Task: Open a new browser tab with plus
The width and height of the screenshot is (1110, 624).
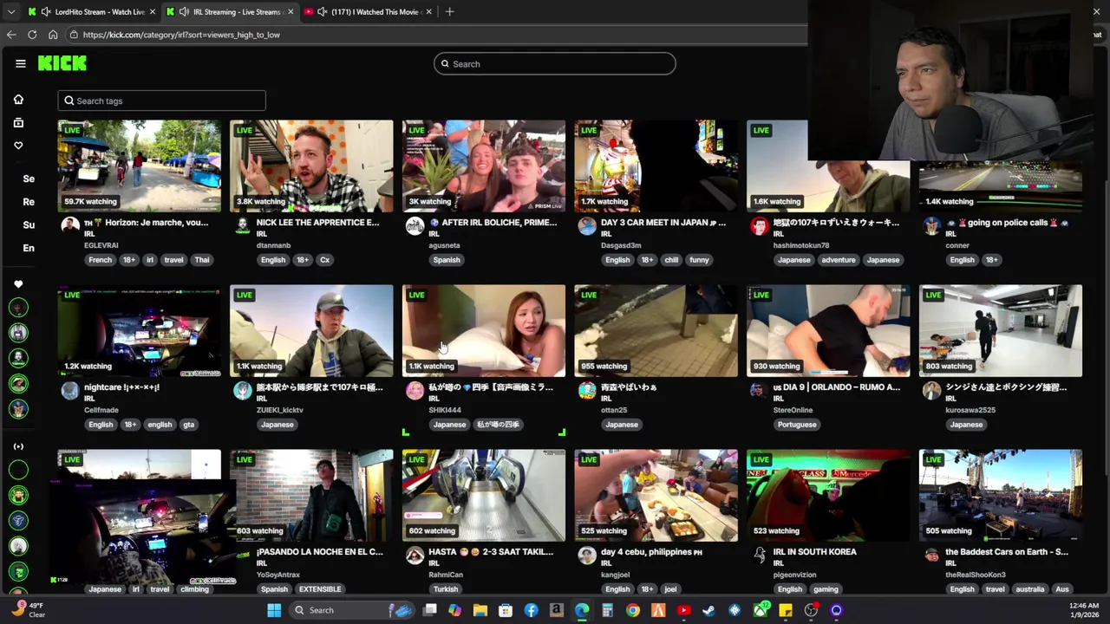Action: (x=449, y=12)
